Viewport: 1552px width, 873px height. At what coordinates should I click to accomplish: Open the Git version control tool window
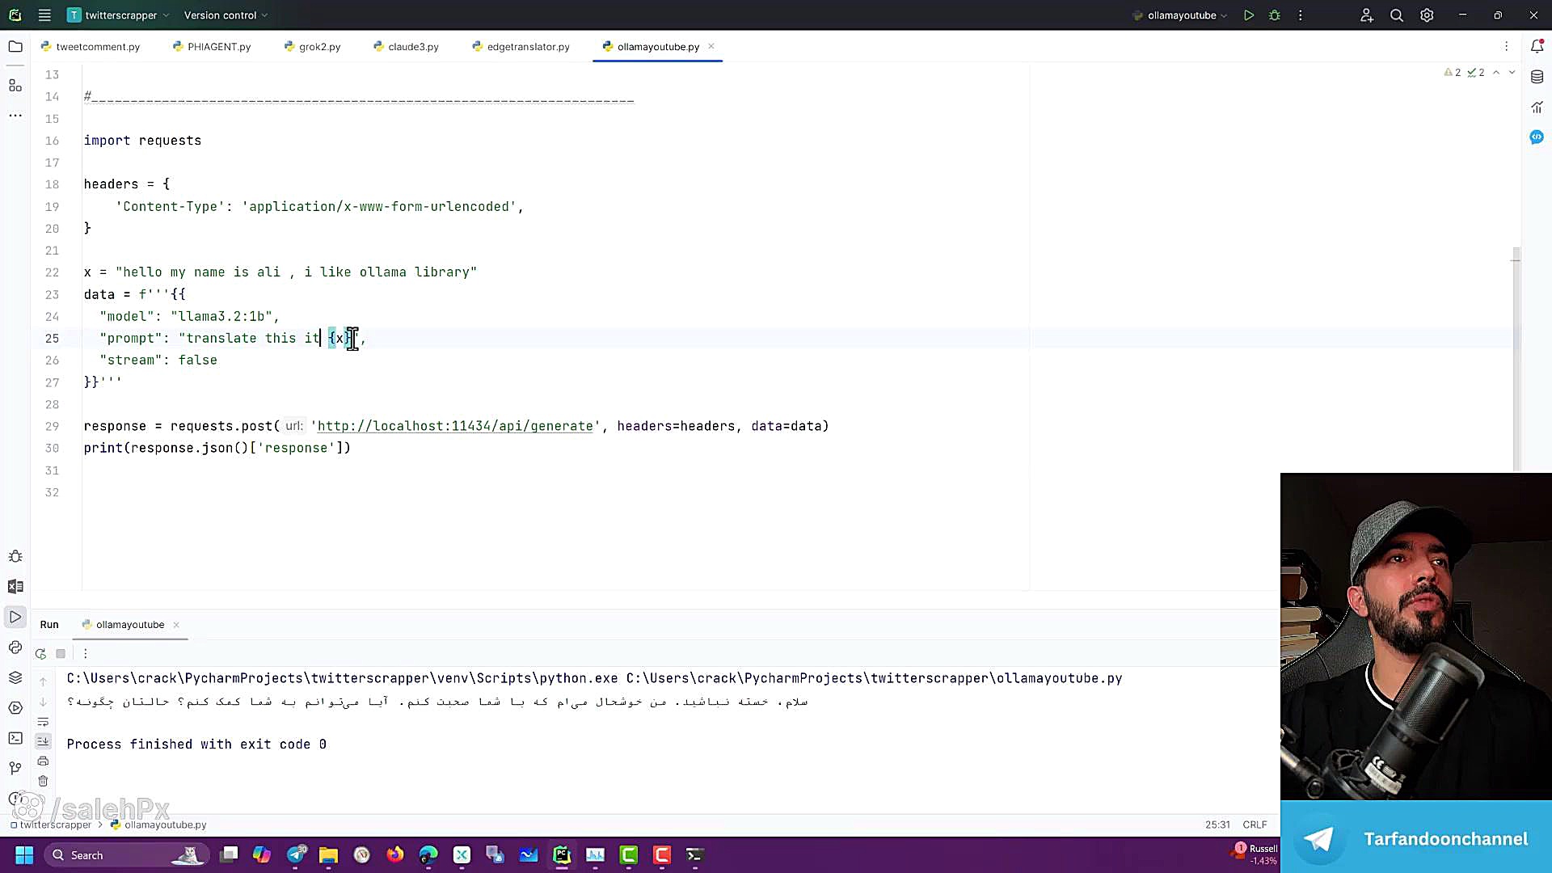15,768
